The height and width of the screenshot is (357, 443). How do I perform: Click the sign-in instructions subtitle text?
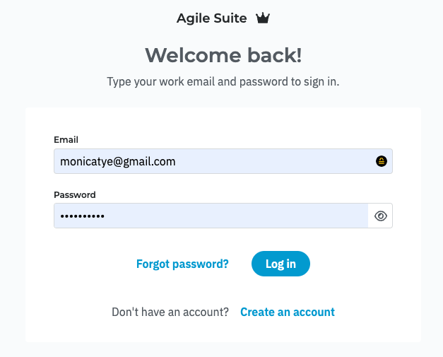[223, 82]
